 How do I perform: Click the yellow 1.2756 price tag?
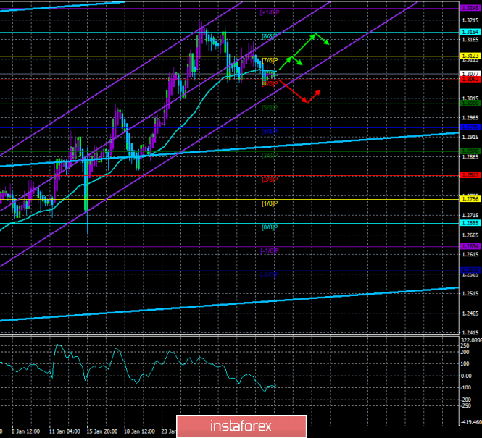point(470,199)
